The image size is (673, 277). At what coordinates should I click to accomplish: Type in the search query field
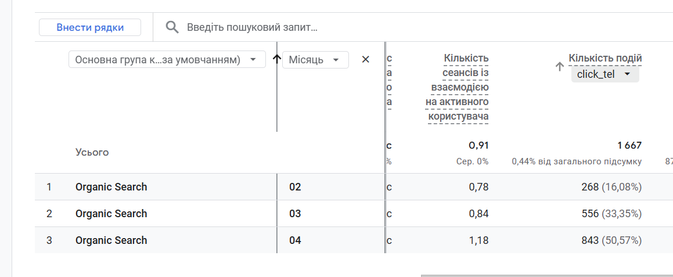(x=348, y=27)
